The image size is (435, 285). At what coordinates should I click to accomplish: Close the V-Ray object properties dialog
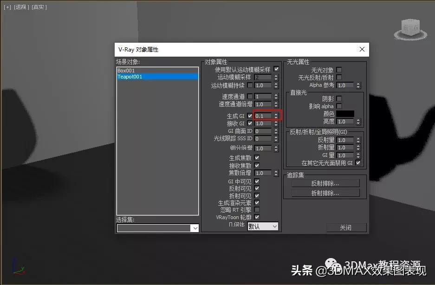pos(362,49)
